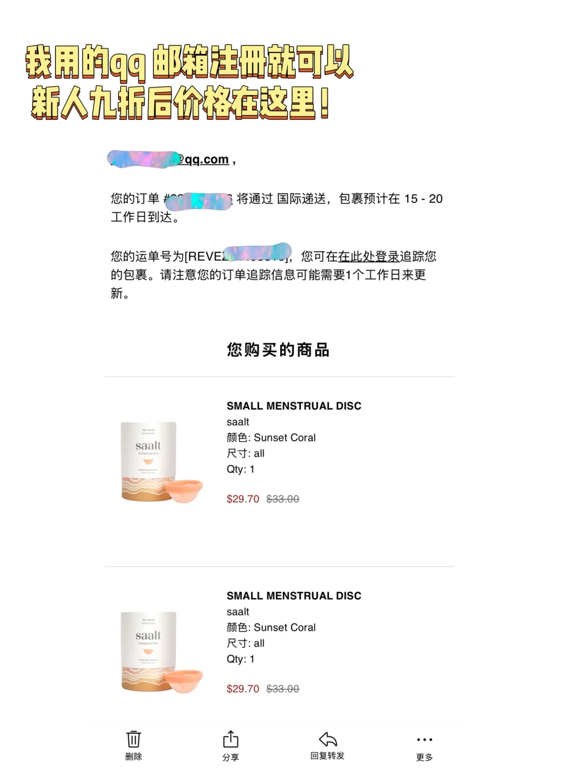Screen dimensions: 583x778
Task: Tap the 更多 label in bottom bar
Action: [424, 757]
